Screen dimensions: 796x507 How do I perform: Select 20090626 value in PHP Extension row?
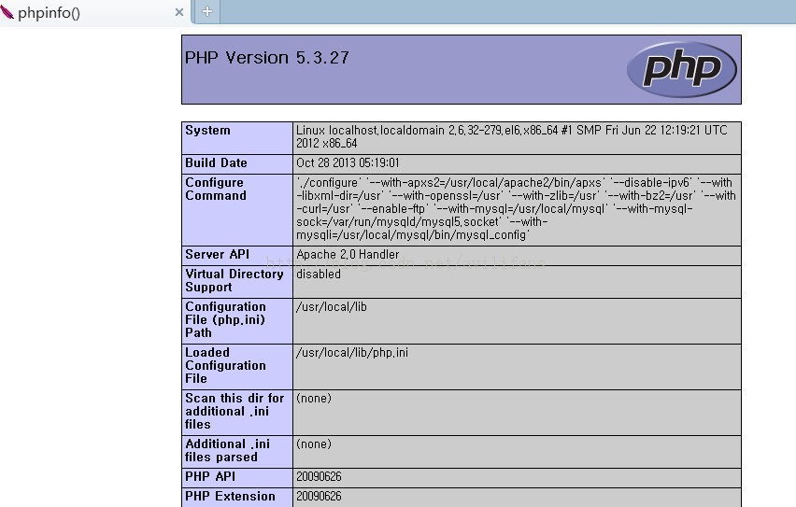pos(319,497)
